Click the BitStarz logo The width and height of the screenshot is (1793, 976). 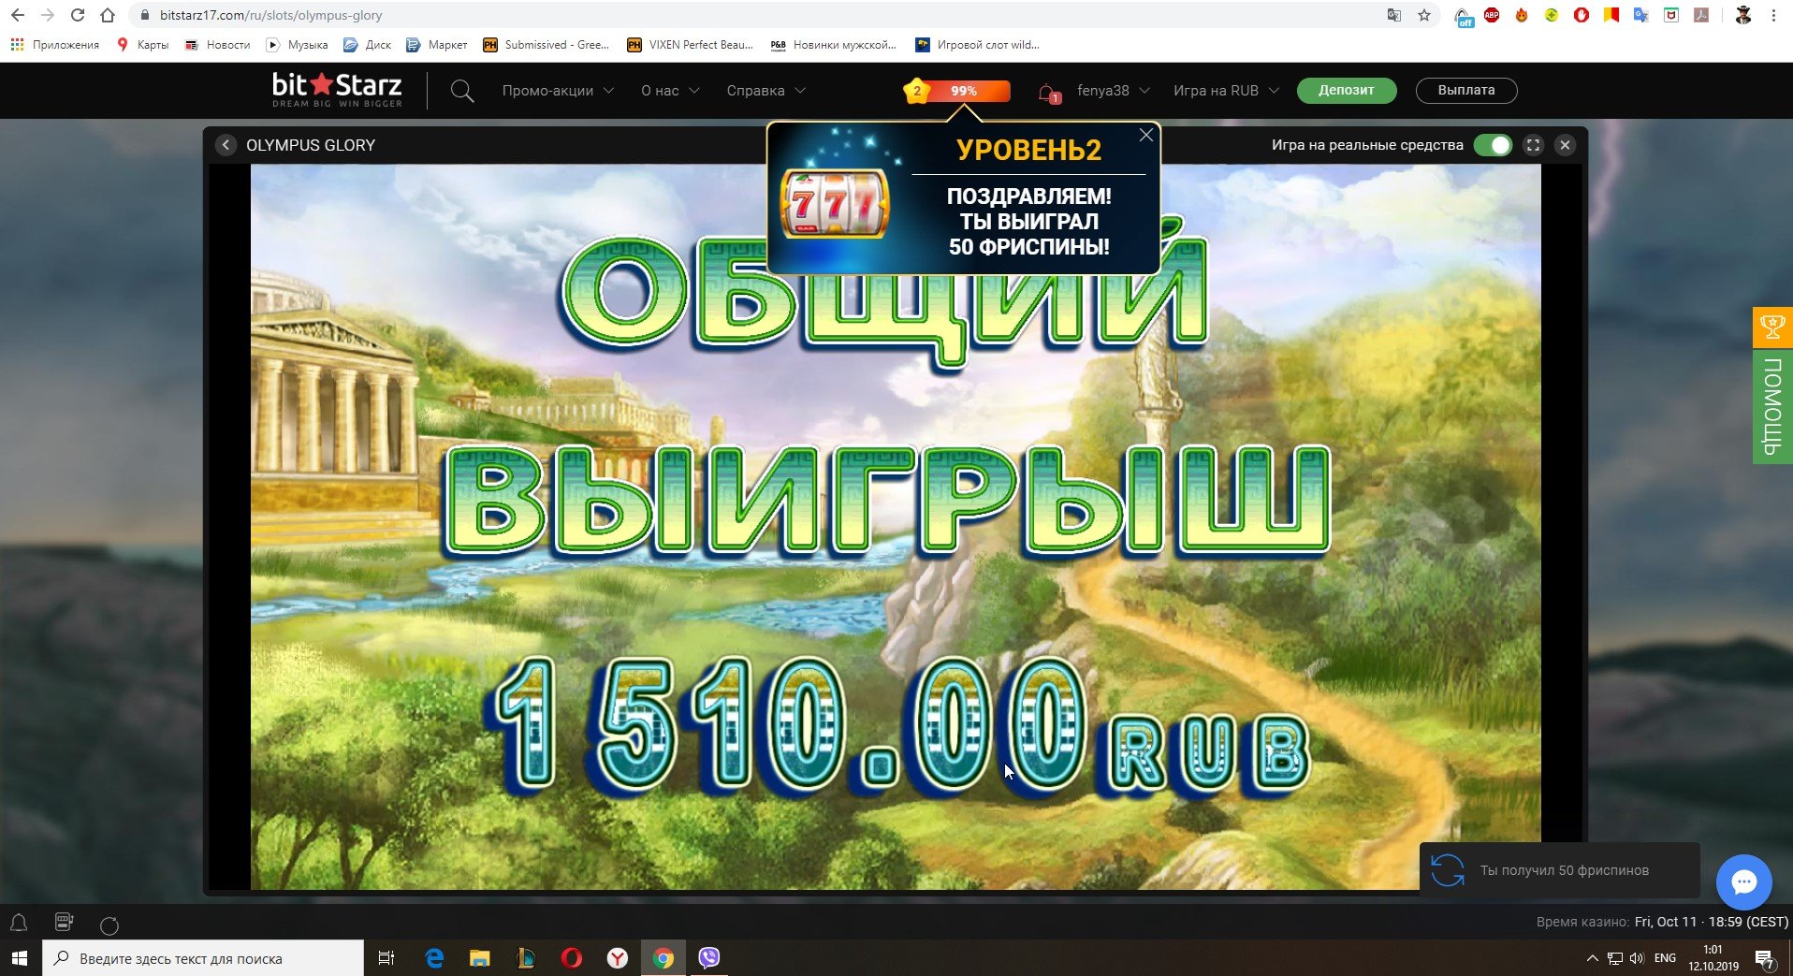coord(337,90)
